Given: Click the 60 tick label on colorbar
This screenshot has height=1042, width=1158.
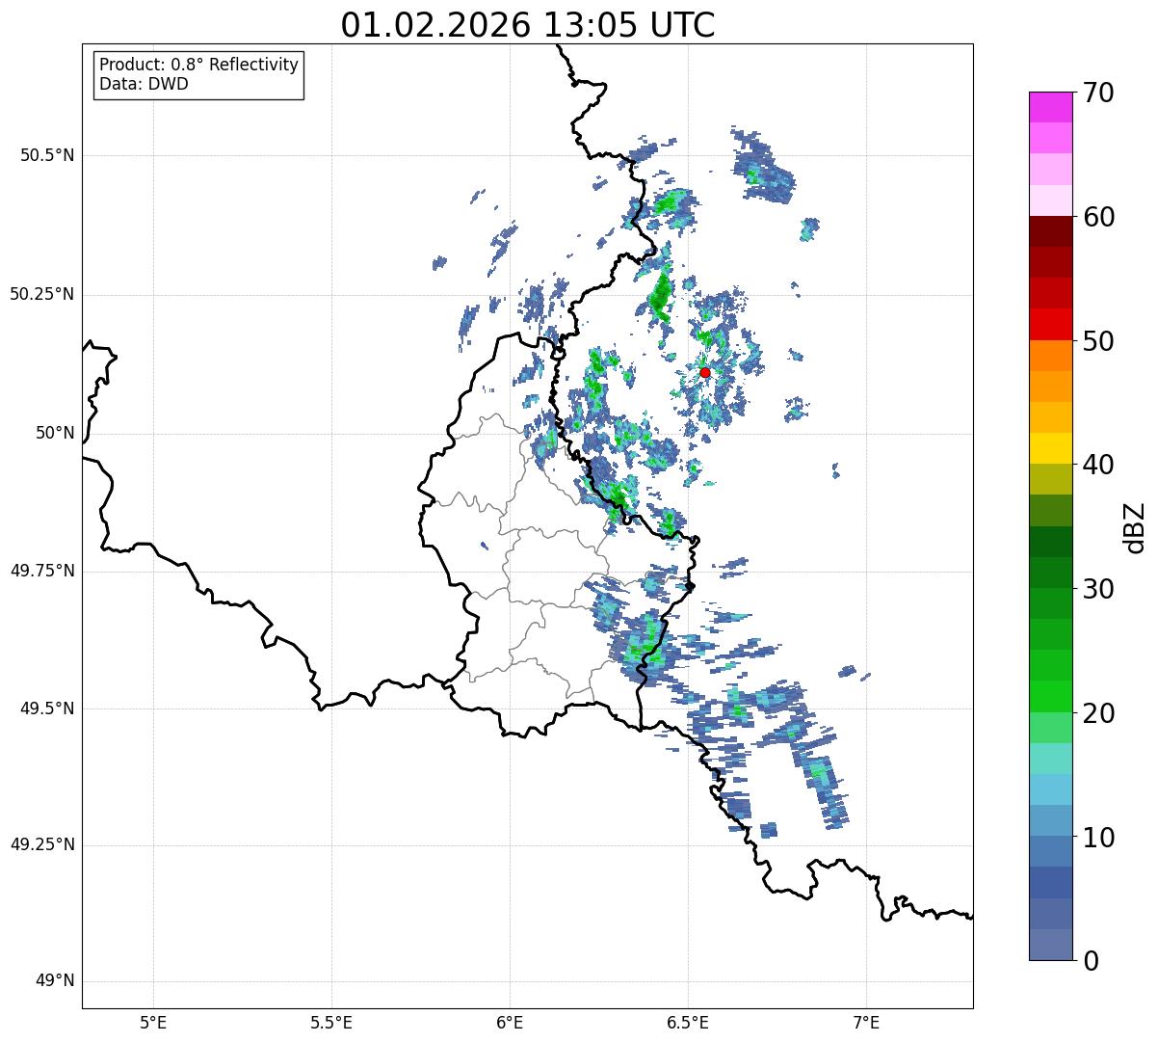Looking at the screenshot, I should 1098,217.
